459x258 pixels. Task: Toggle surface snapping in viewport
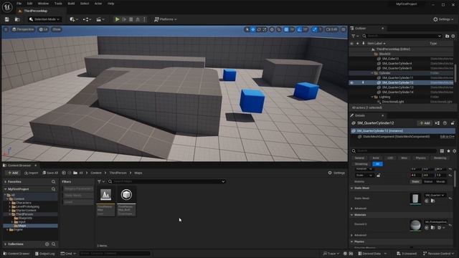pos(279,29)
